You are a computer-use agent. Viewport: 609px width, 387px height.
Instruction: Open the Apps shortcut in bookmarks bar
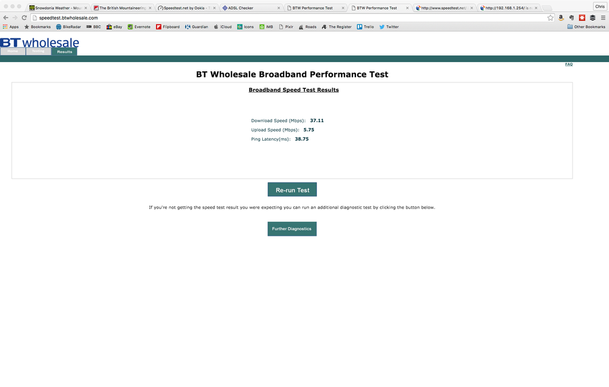click(x=11, y=27)
